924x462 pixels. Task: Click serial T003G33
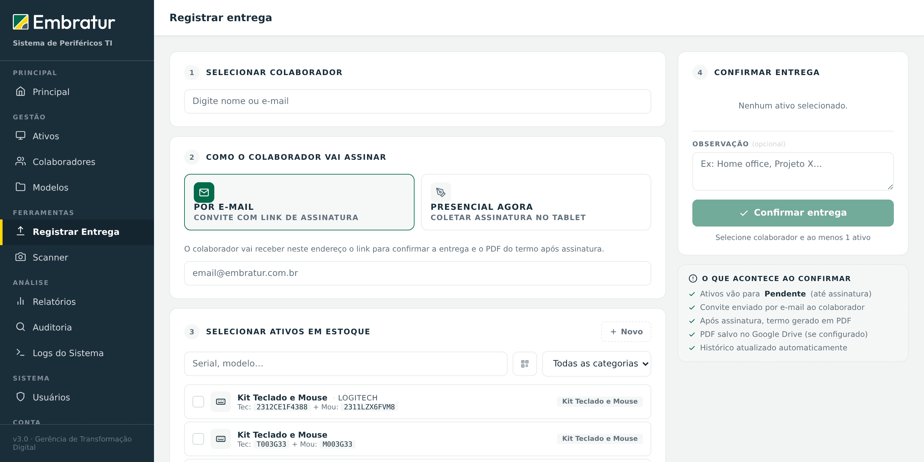click(271, 444)
